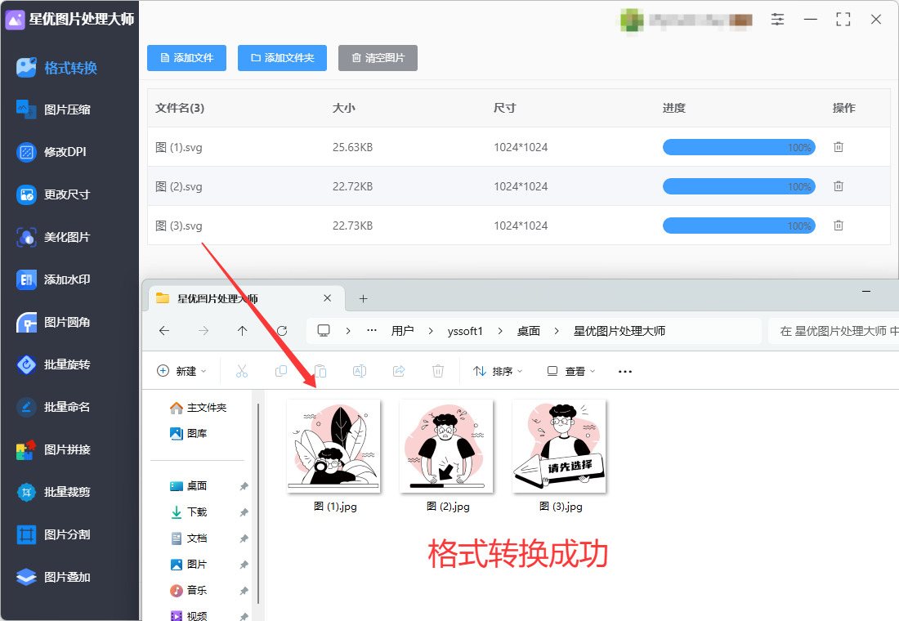Select the 星优图片处理大师 Explorer tab
The width and height of the screenshot is (899, 621).
point(247,299)
